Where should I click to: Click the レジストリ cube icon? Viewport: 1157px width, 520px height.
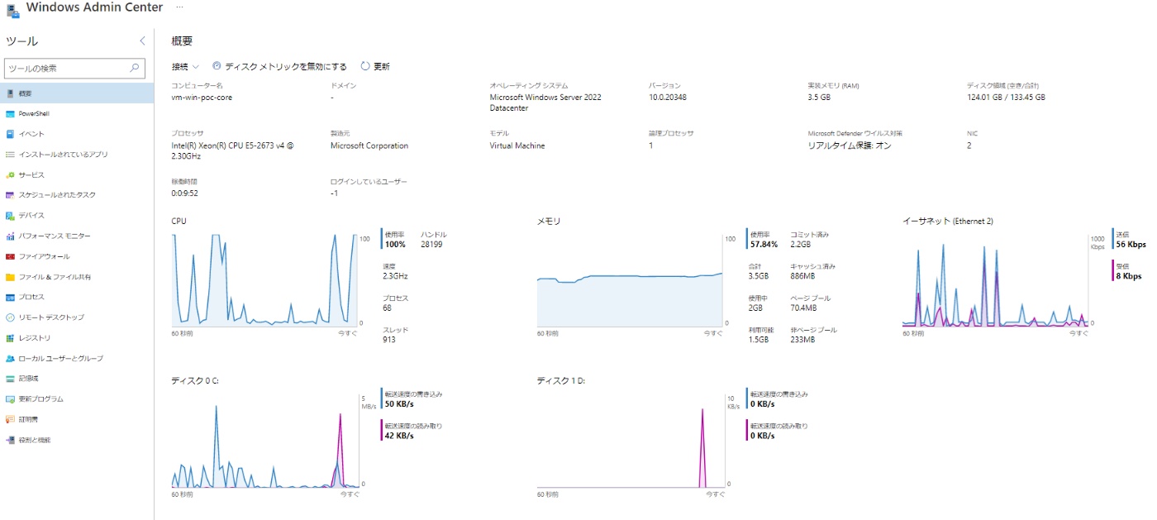pyautogui.click(x=10, y=337)
